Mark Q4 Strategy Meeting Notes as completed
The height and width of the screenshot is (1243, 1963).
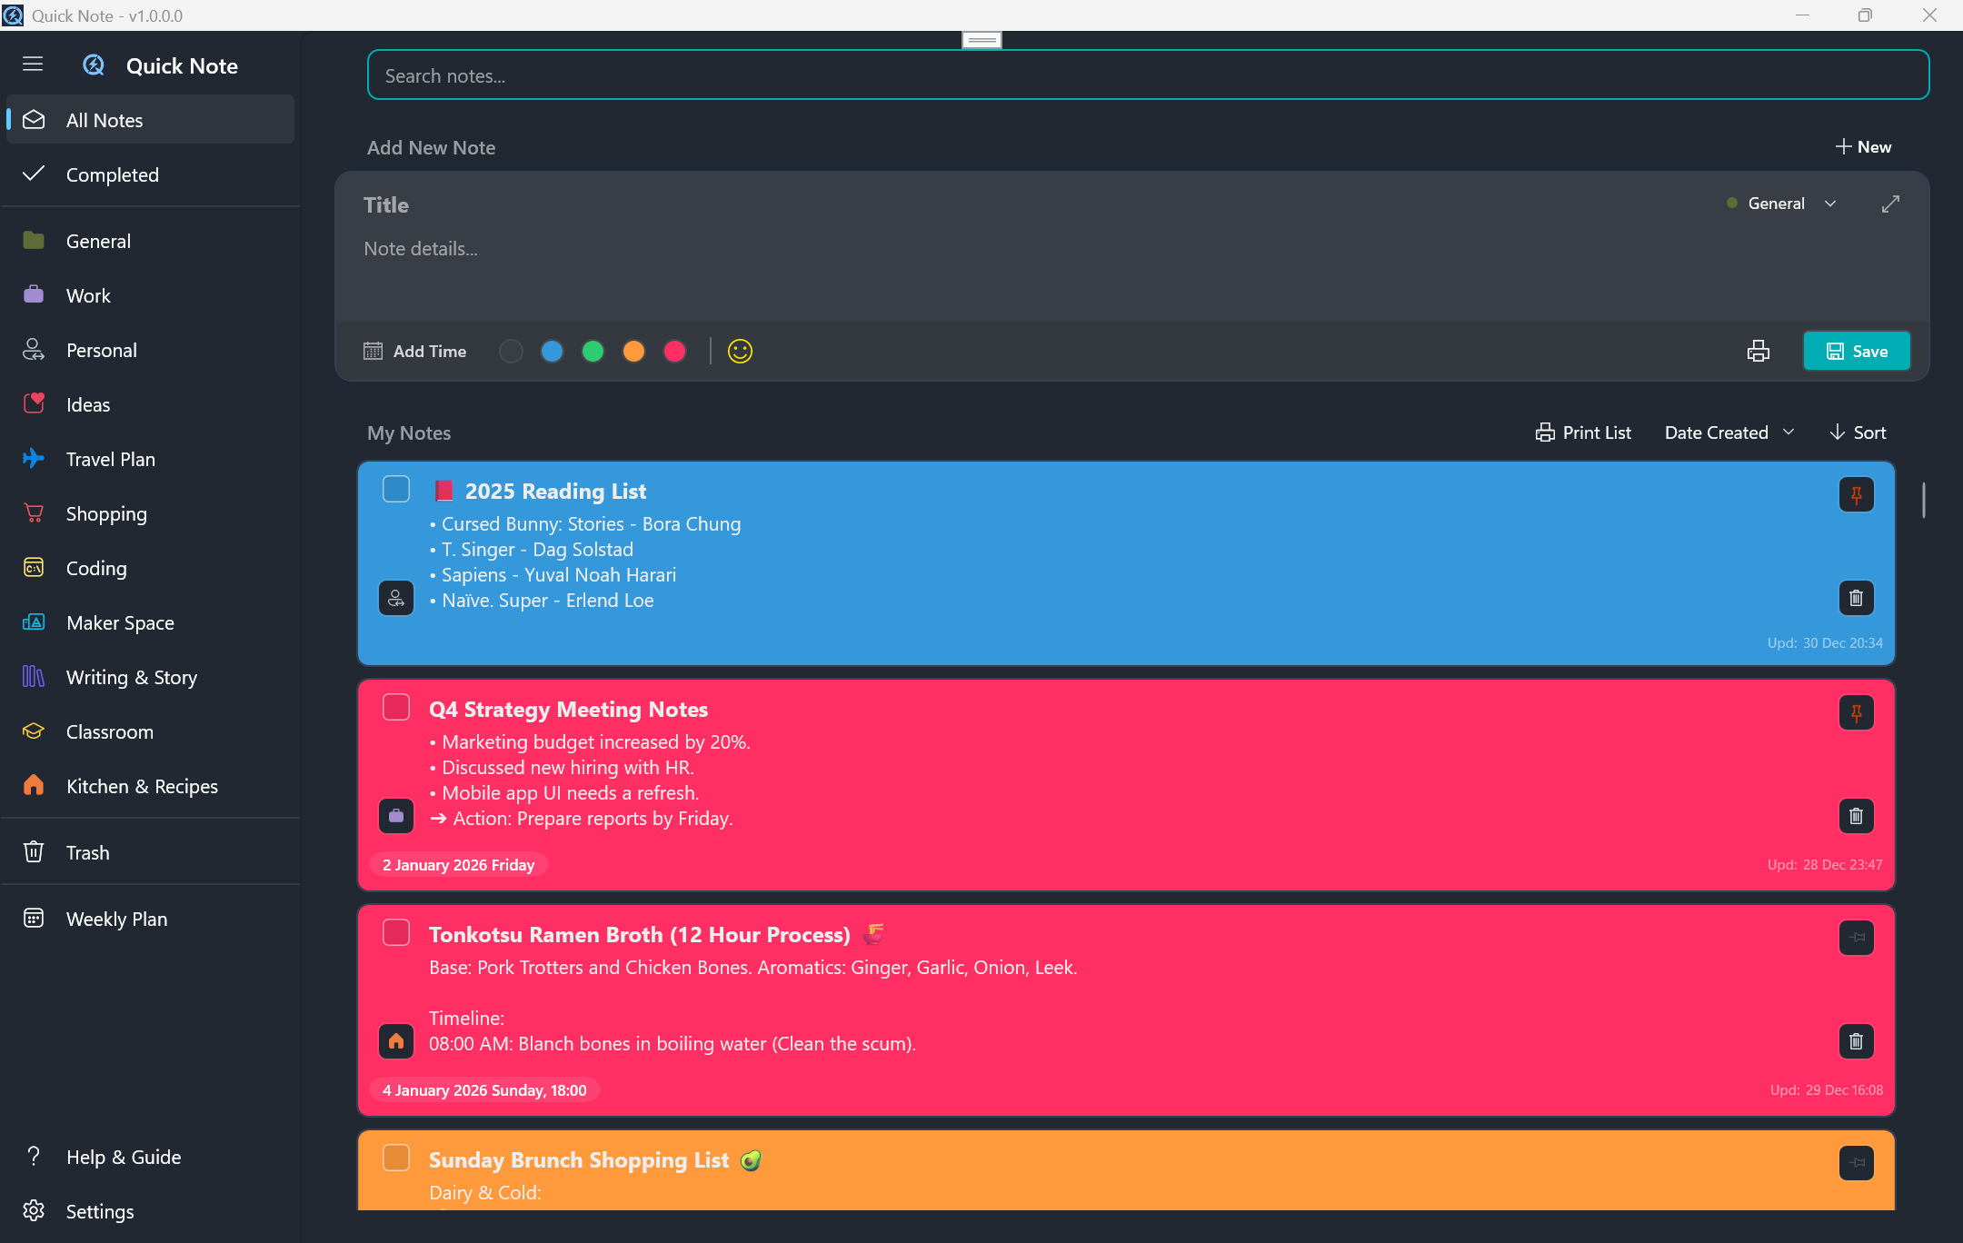click(x=396, y=707)
